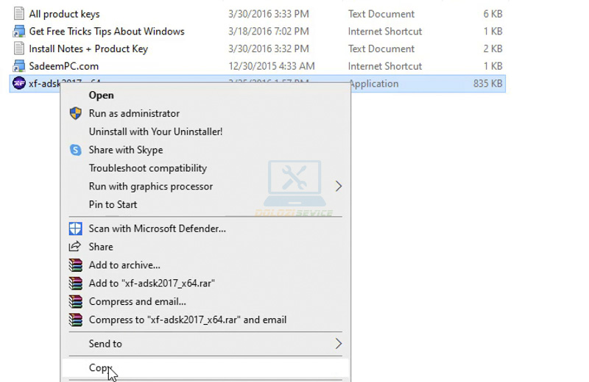Expand the Send to submenu arrow
Screen dimensions: 589x382
[x=339, y=344]
